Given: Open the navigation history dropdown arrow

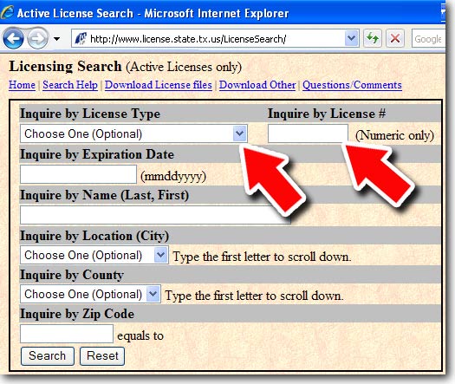Looking at the screenshot, I should tap(57, 39).
